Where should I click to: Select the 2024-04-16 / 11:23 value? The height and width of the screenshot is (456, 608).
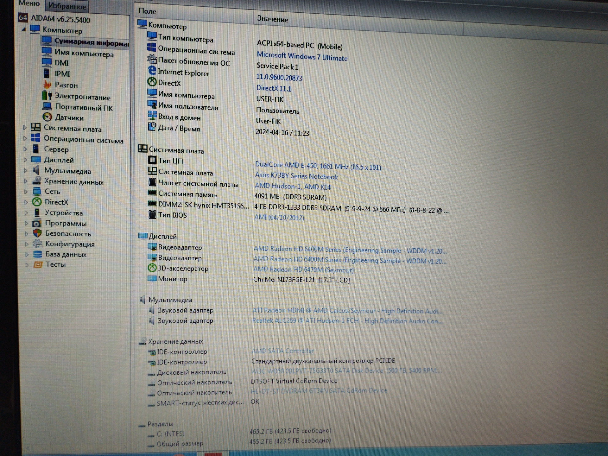(x=282, y=132)
